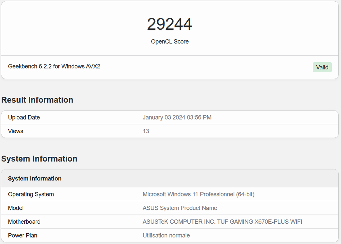Select Microsoft Windows 11 Professionnel value
The image size is (341, 244).
click(x=198, y=194)
